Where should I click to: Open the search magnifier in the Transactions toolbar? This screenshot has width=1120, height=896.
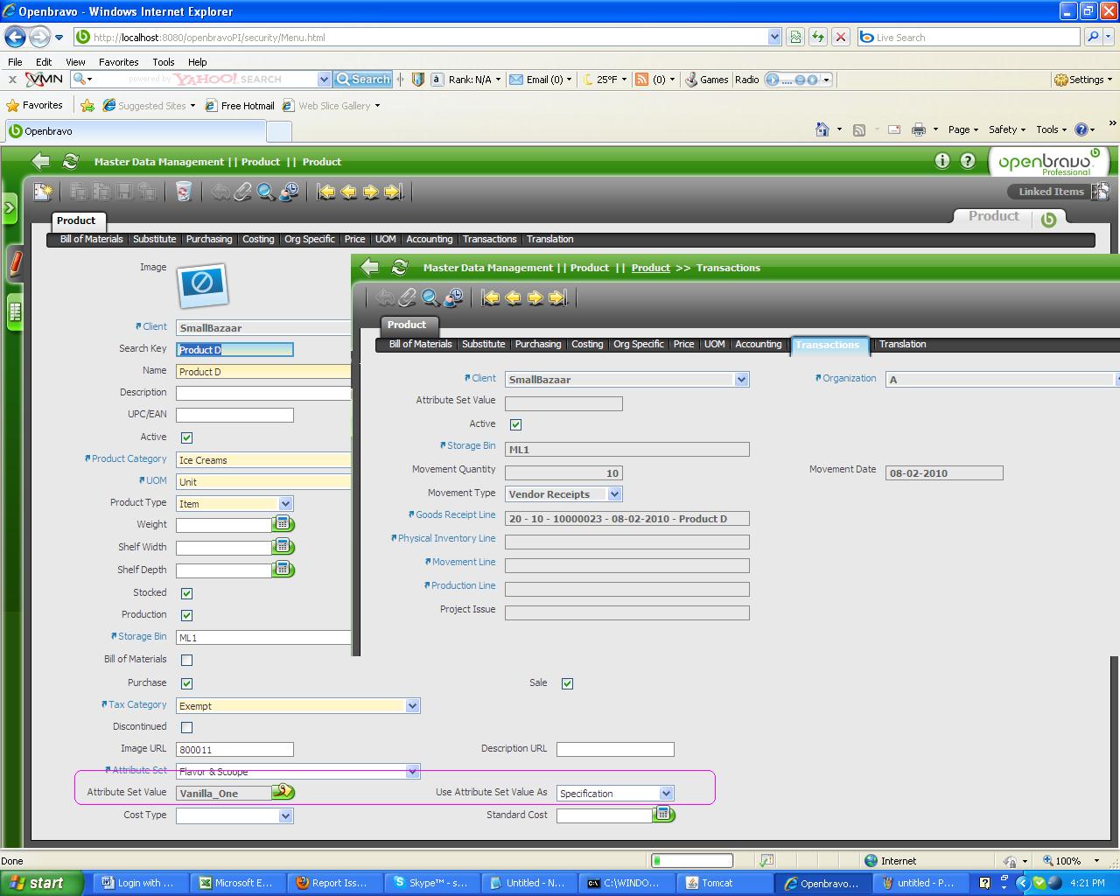pos(430,297)
